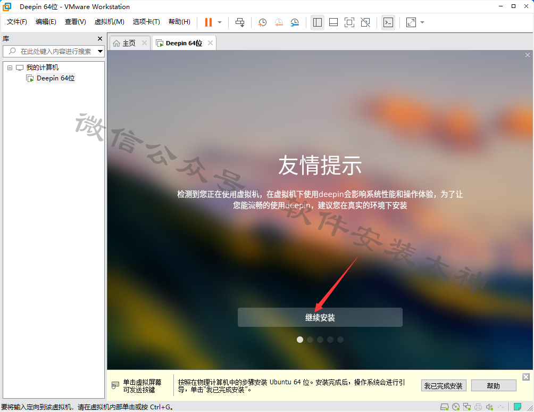534x412 pixels.
Task: Maximize the VMware Workstation window
Action: pyautogui.click(x=513, y=6)
